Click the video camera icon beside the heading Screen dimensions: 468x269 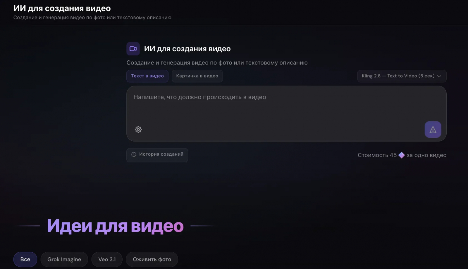tap(133, 49)
